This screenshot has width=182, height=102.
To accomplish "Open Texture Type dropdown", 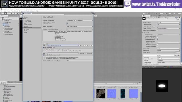I will tap(168, 23).
